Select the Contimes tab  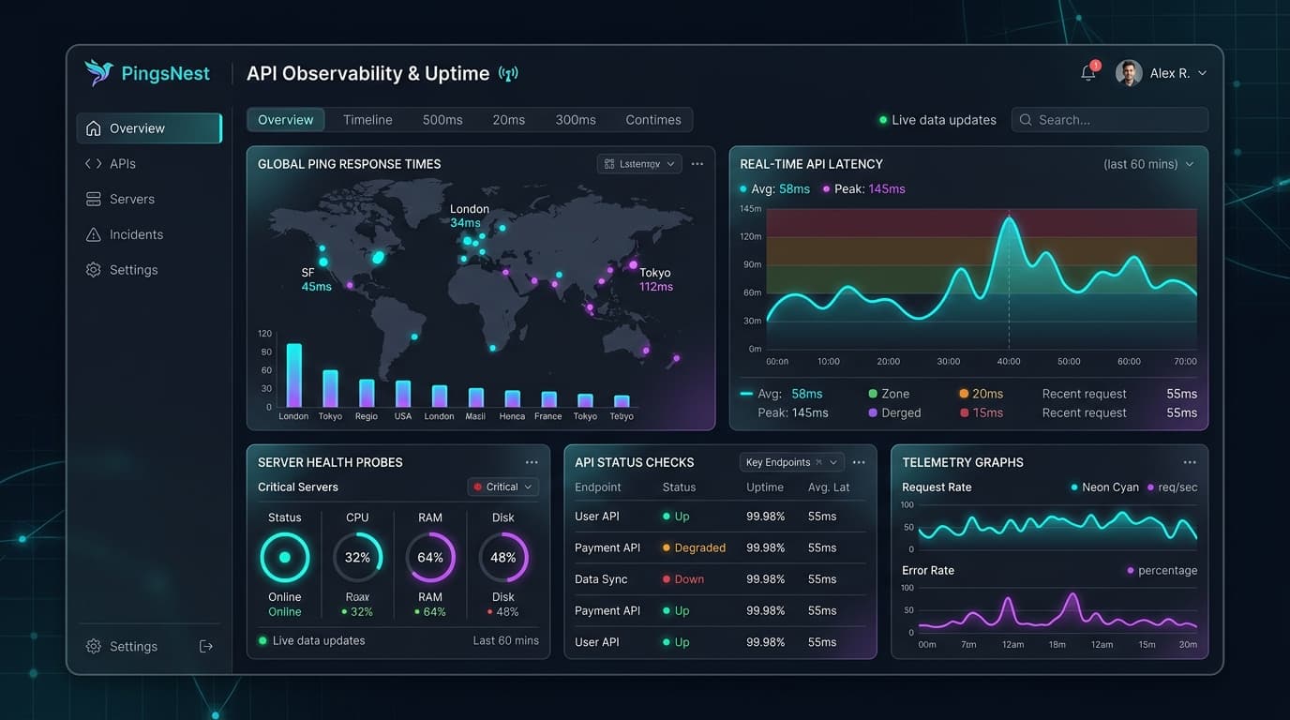653,120
